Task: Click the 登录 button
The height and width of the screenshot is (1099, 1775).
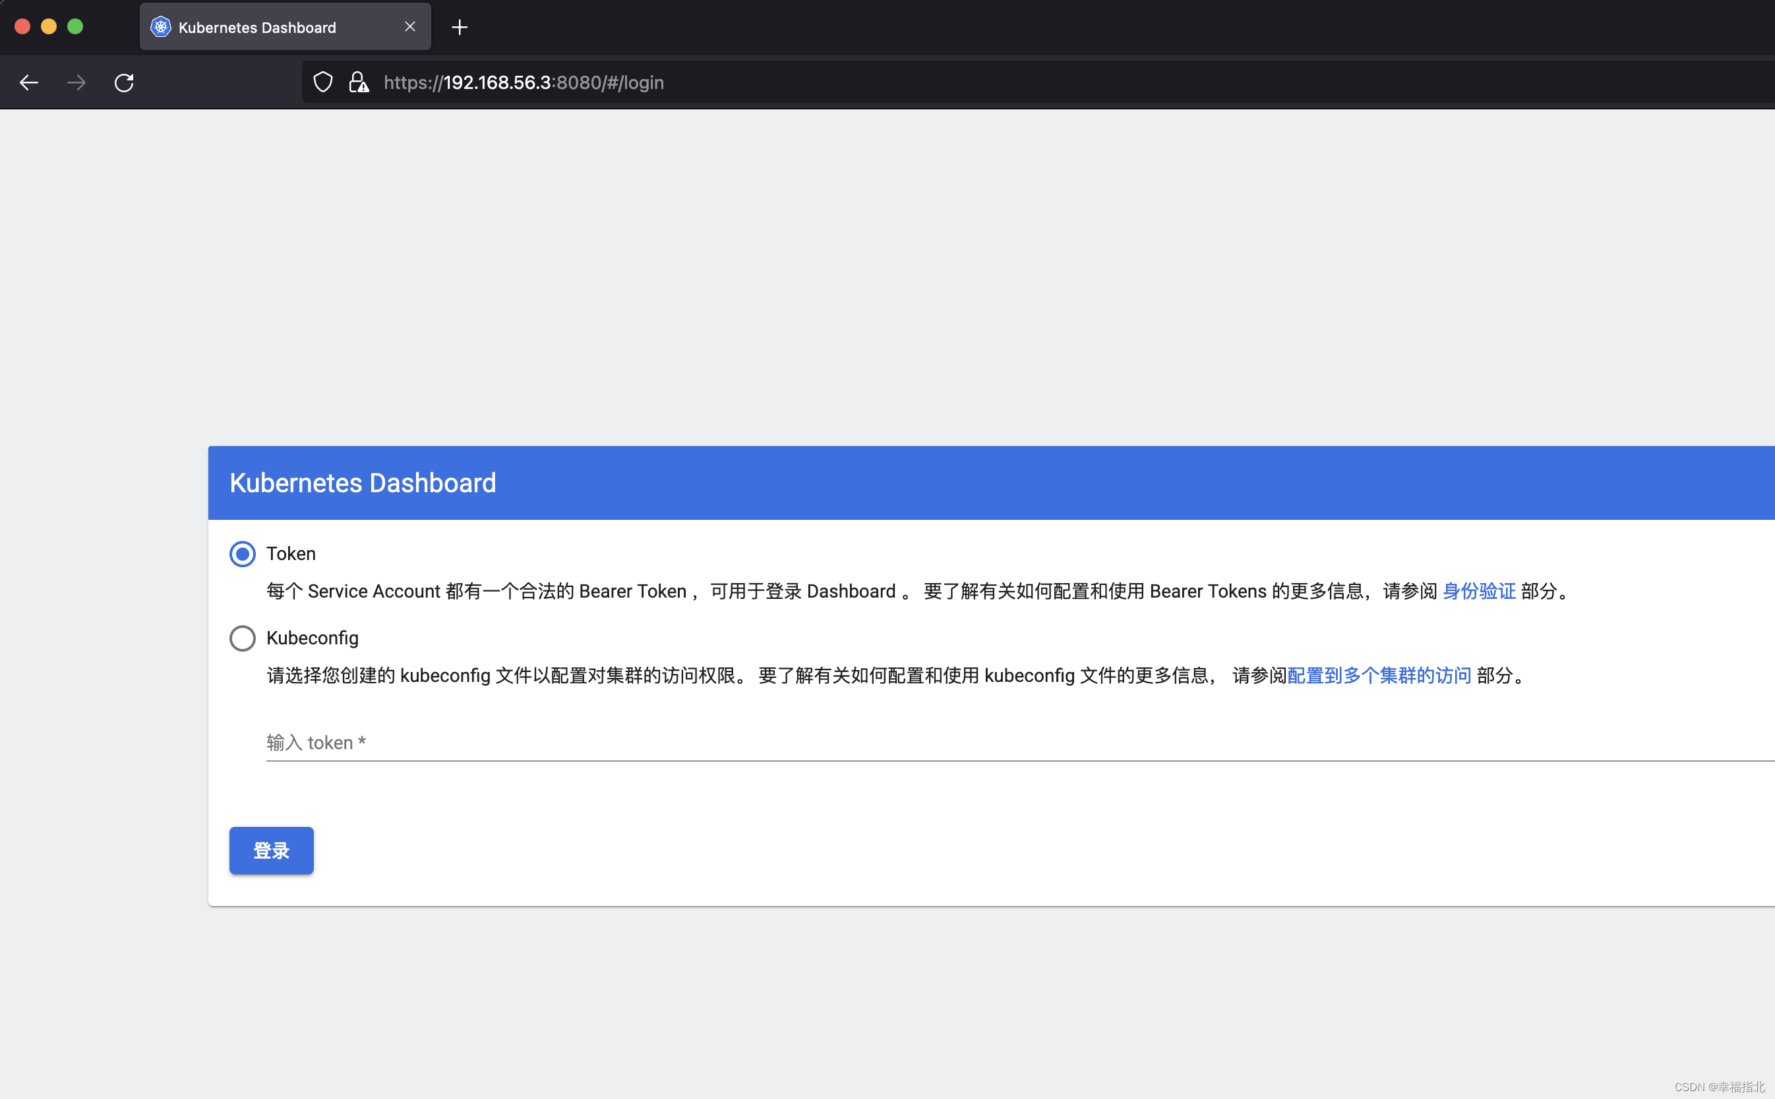Action: 271,851
